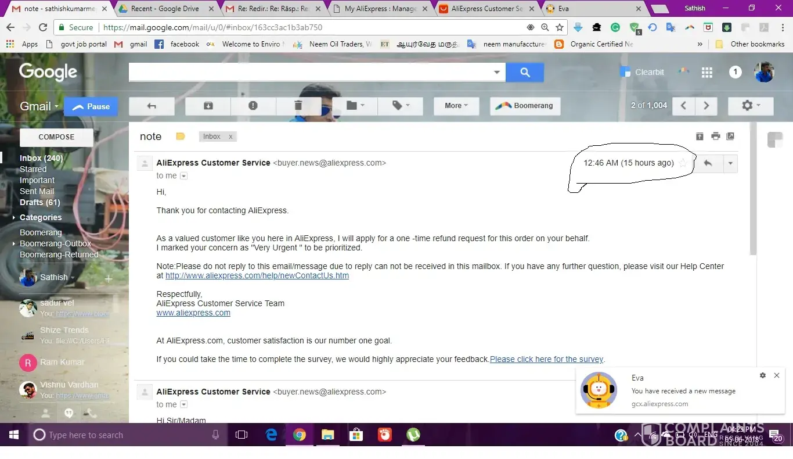Open the Google apps grid
The image size is (793, 459).
click(x=707, y=72)
